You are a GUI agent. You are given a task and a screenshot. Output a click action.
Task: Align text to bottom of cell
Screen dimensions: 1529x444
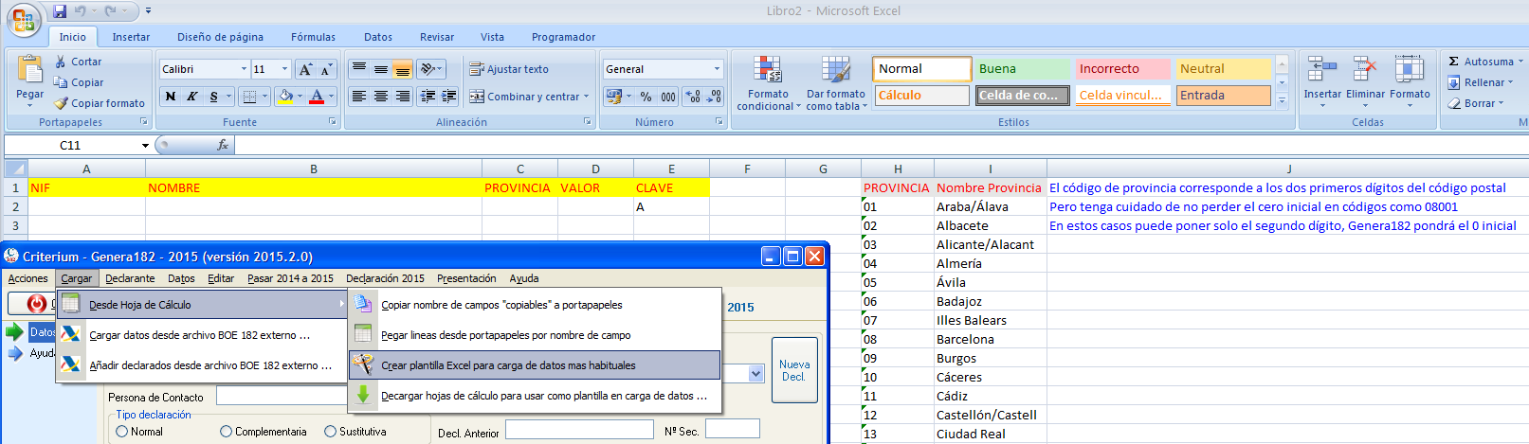click(x=402, y=69)
